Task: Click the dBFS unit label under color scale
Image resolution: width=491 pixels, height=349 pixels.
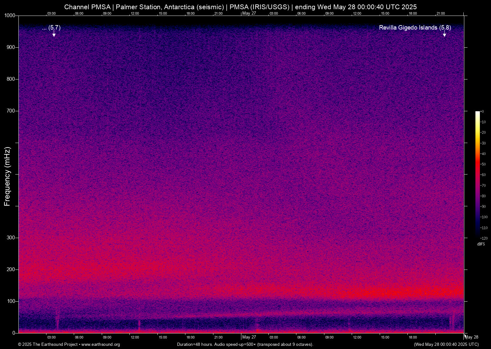Action: [x=481, y=244]
